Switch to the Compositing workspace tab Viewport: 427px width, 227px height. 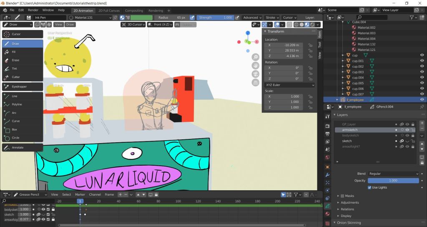pos(134,10)
